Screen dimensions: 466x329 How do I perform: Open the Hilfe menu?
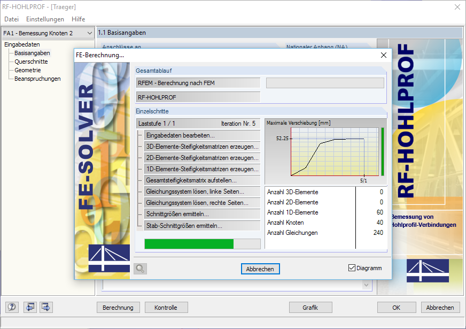(78, 19)
